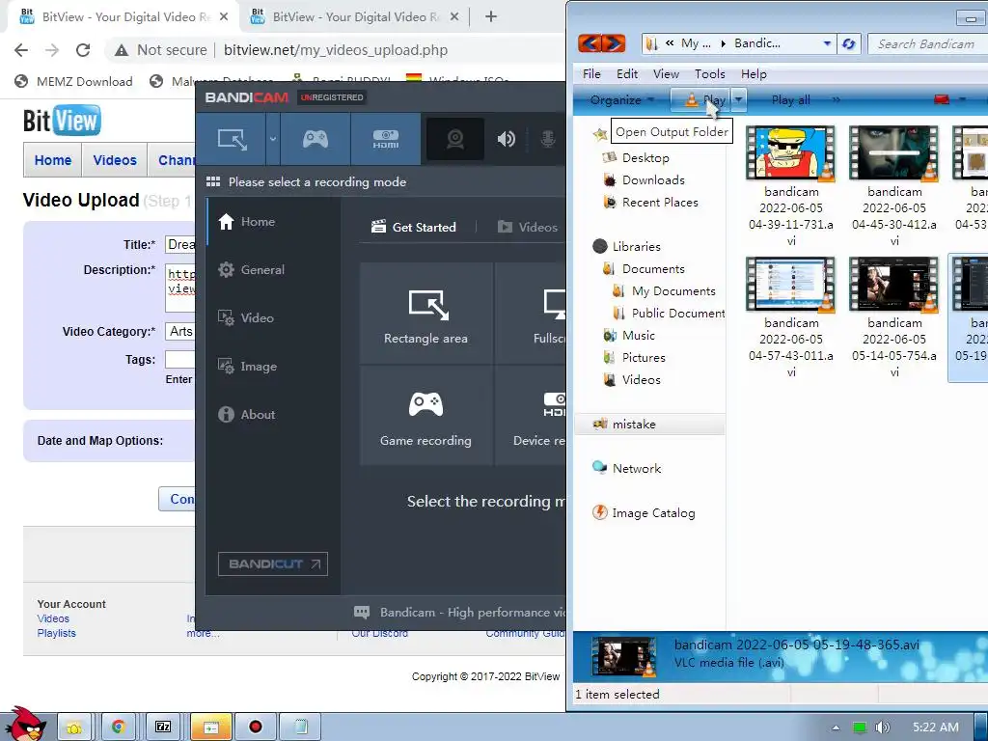Choose Rectangle area recording tile

tap(425, 314)
